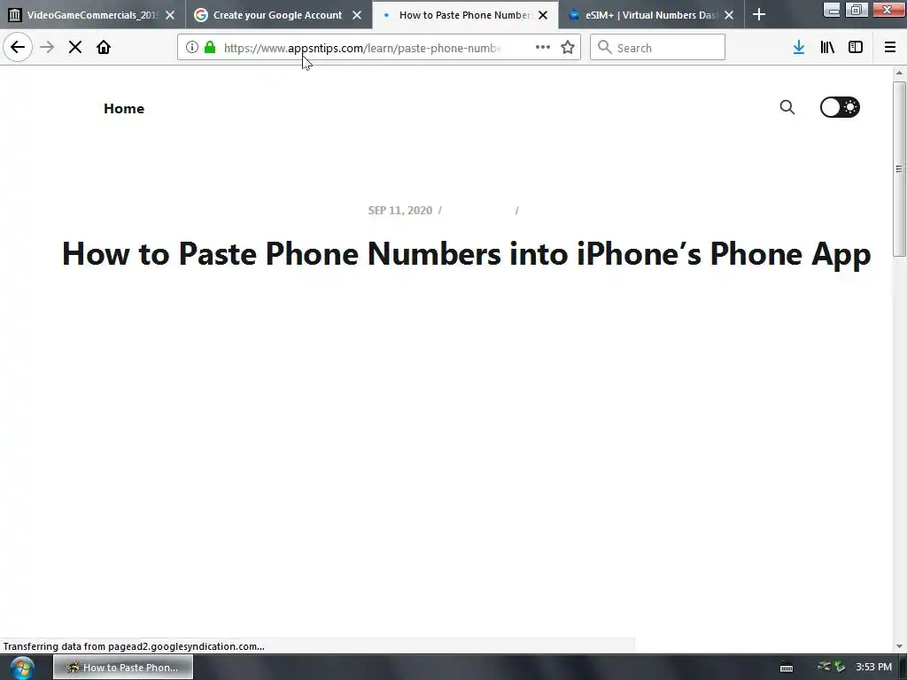
Task: Open the Windows Start menu
Action: point(22,668)
